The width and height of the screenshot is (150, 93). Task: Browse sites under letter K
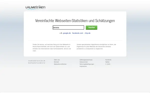(x=42, y=61)
